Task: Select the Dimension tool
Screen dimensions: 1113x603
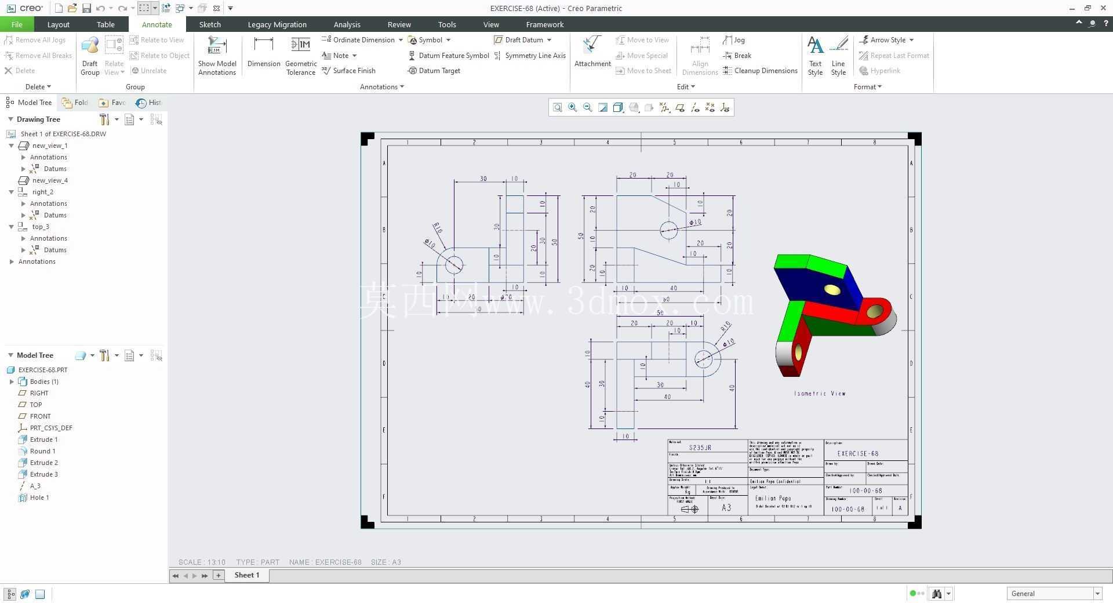Action: point(264,52)
